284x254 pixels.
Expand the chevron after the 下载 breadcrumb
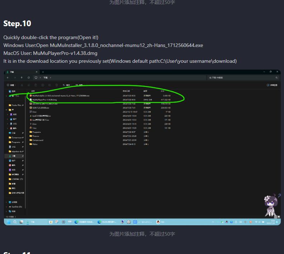coord(51,78)
